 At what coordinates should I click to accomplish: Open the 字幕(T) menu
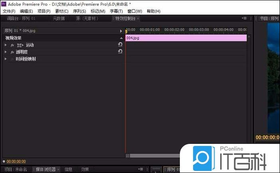click(116, 11)
